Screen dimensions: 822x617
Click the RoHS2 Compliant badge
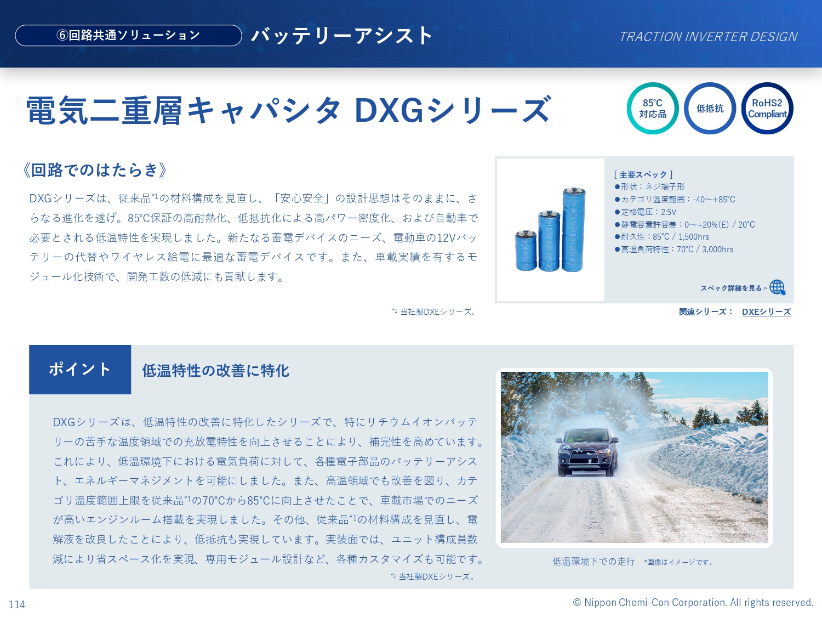(767, 109)
